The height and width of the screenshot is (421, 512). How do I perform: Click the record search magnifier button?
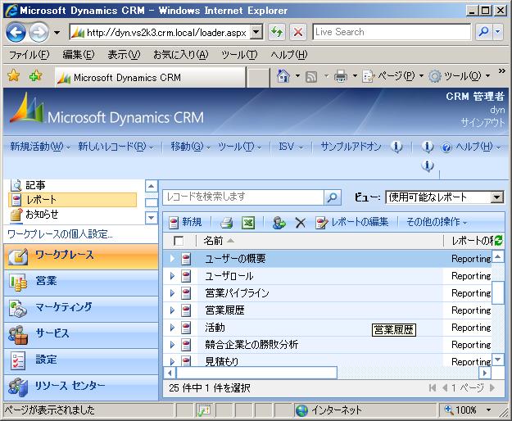coord(332,197)
